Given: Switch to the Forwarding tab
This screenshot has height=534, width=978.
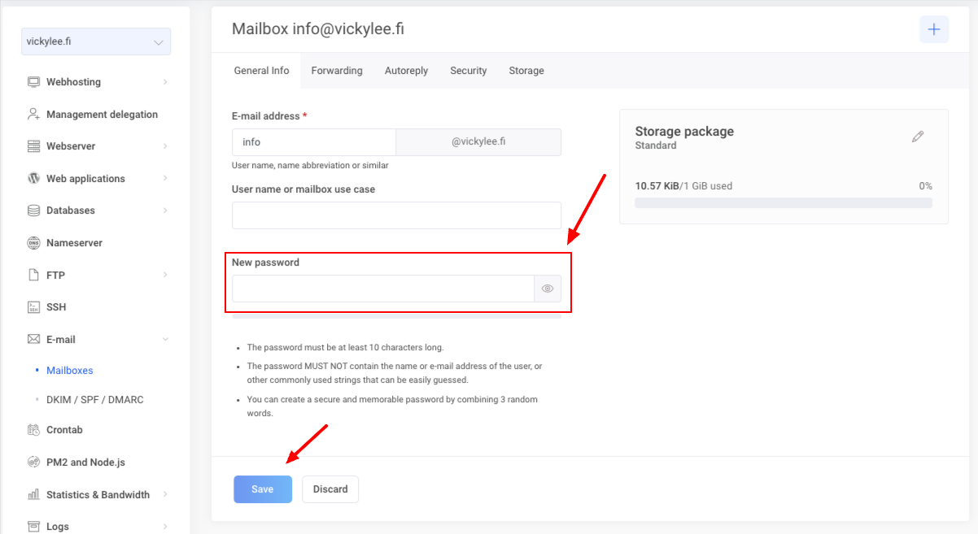Looking at the screenshot, I should coord(337,71).
